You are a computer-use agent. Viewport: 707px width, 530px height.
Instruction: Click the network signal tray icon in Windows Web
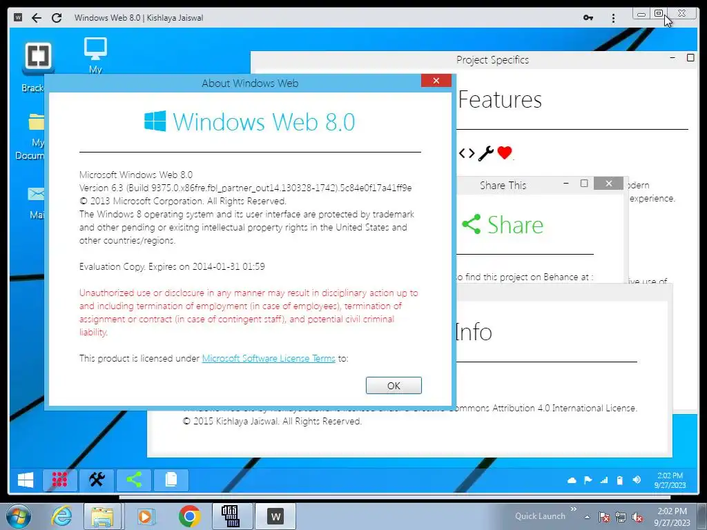tap(604, 480)
